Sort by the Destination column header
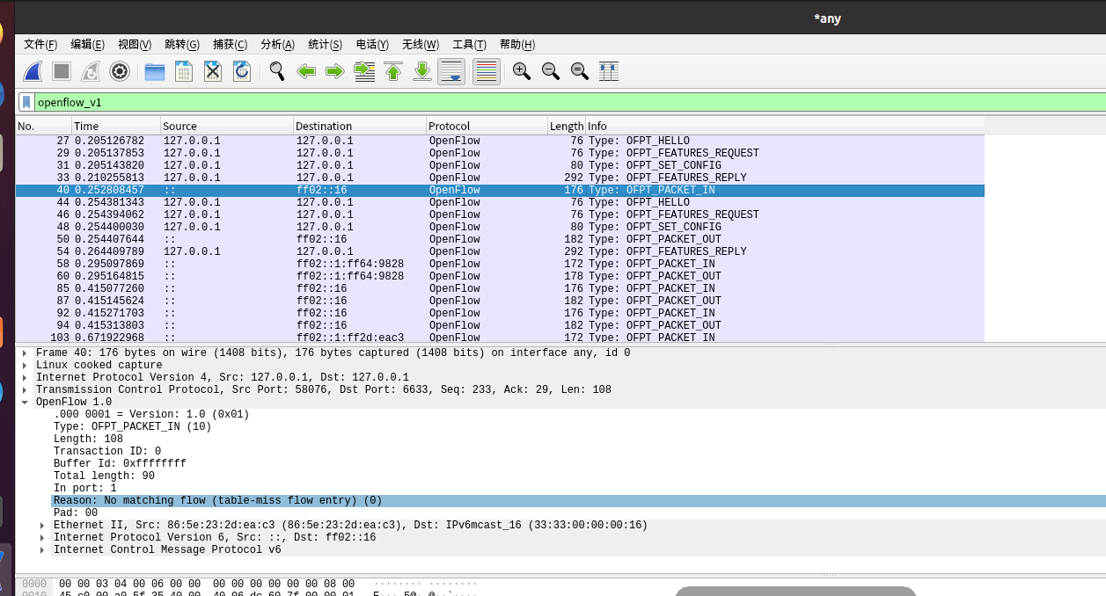Viewport: 1106px width, 596px height. (x=360, y=126)
